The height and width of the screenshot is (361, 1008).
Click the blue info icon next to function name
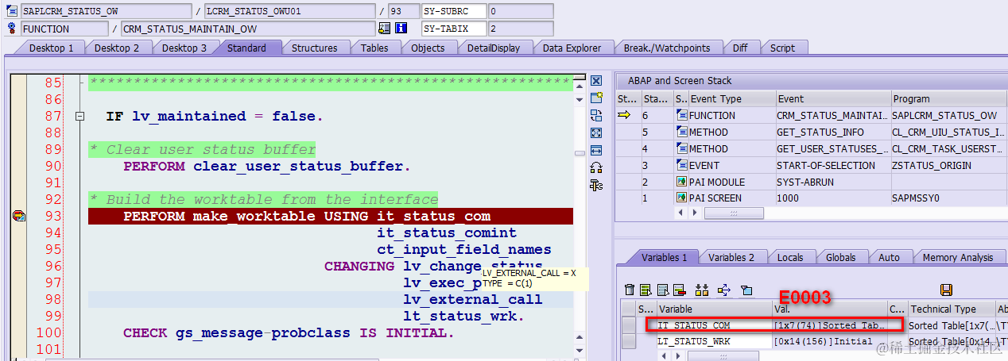tap(401, 29)
